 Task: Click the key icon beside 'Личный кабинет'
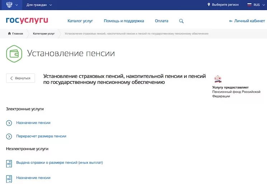pos(231,21)
